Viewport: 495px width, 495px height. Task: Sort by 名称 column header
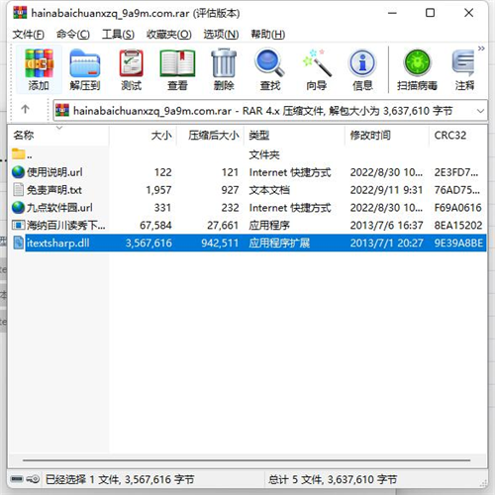(x=58, y=136)
